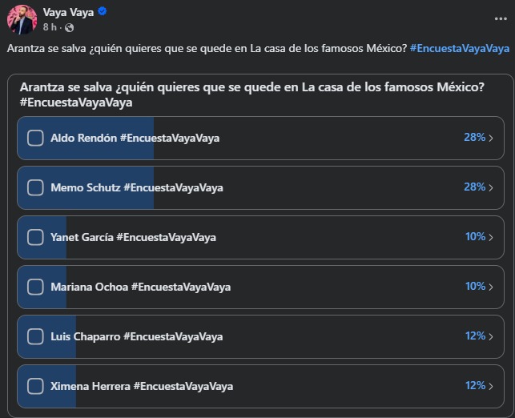Viewport: 515px width, 418px height.
Task: Expand voters with Aldo Rendón's 28% chevron
Action: point(491,138)
